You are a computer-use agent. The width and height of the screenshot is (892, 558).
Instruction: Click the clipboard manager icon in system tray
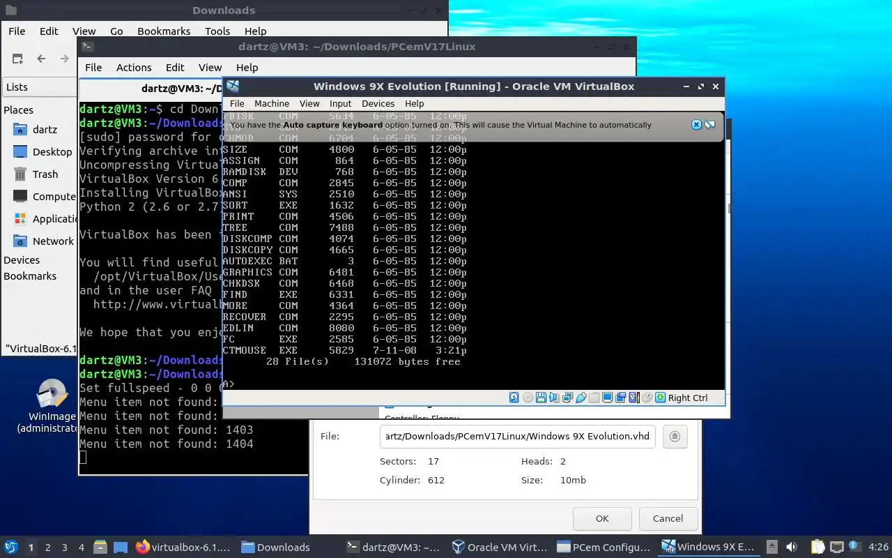point(817,548)
